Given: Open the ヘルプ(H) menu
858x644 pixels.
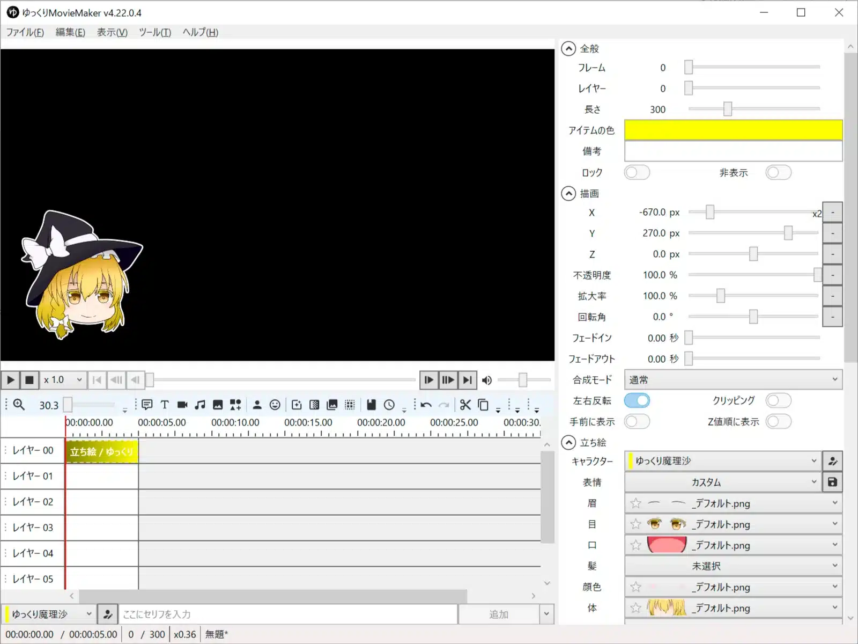Looking at the screenshot, I should click(x=200, y=32).
